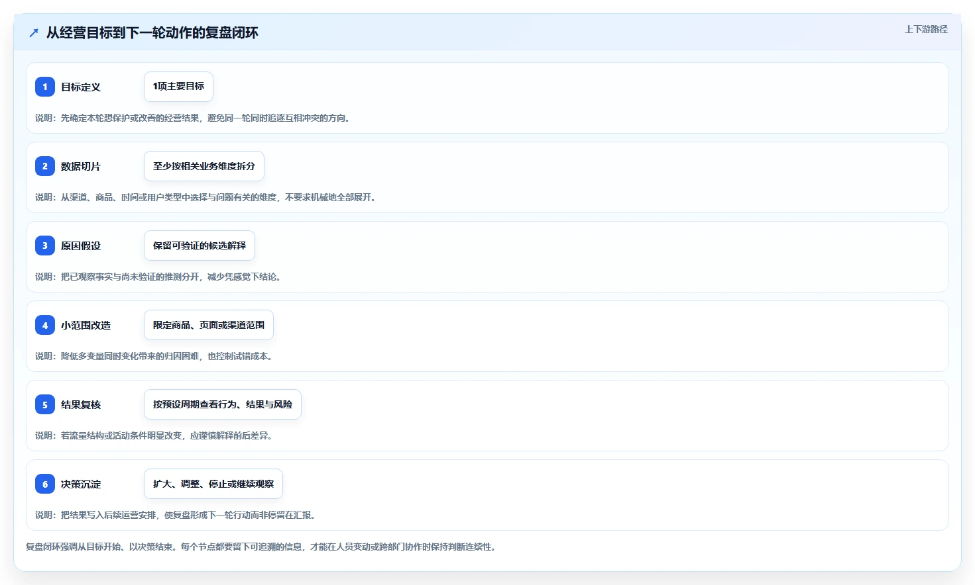Select the 原因假设 step label
The width and height of the screenshot is (975, 585).
point(81,246)
